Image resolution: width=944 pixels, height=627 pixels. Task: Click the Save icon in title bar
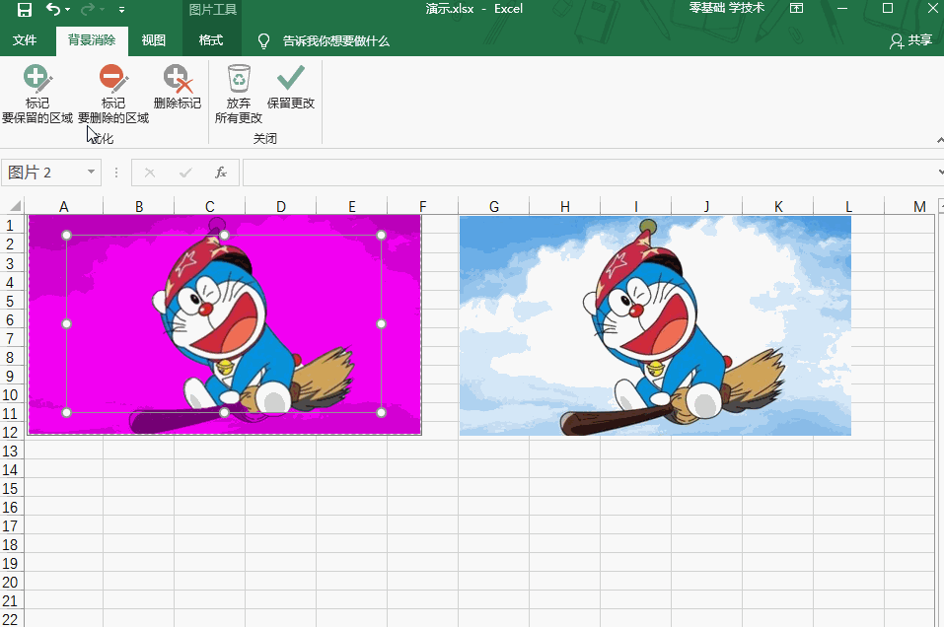24,10
